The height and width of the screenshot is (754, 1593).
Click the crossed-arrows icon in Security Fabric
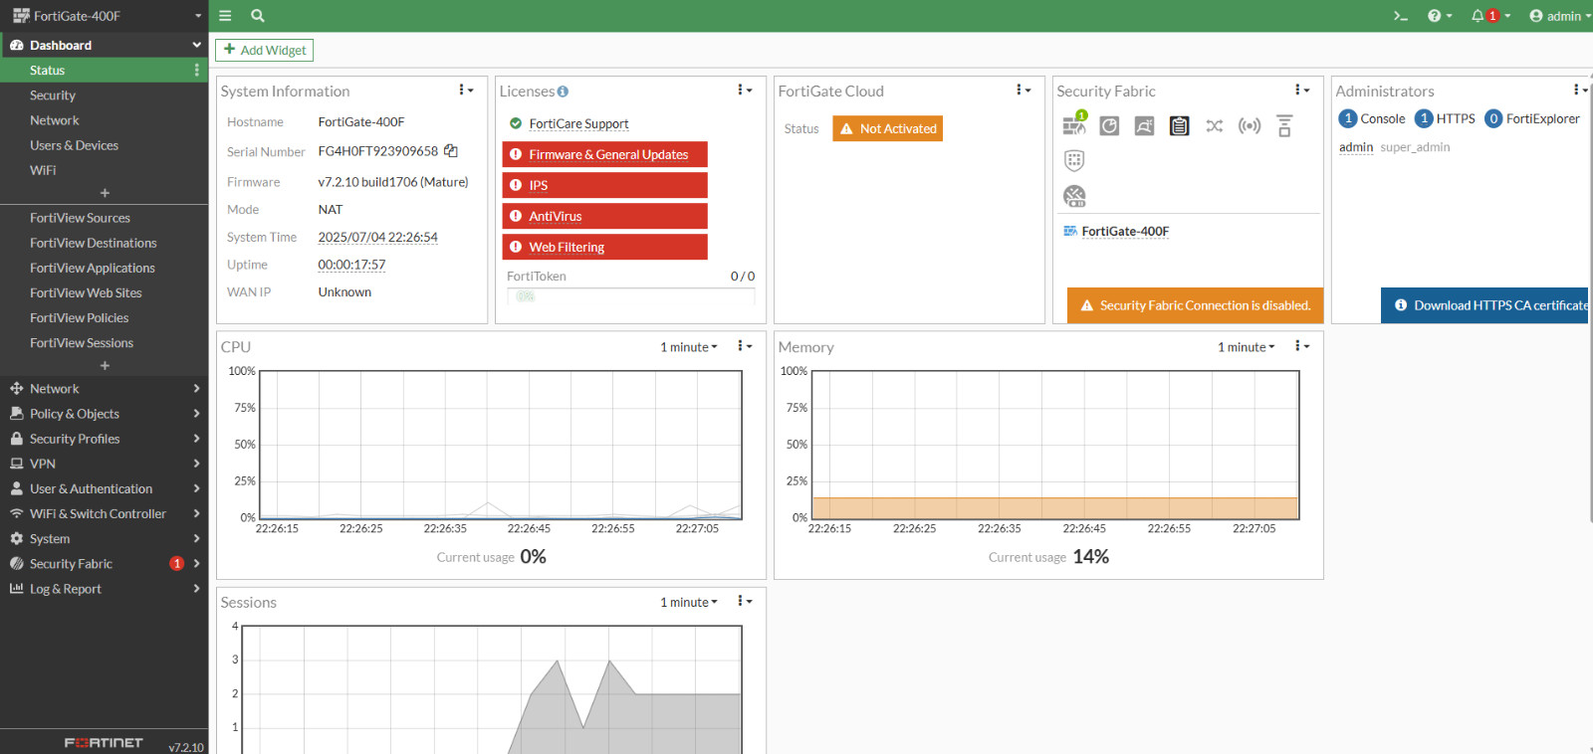click(1215, 125)
